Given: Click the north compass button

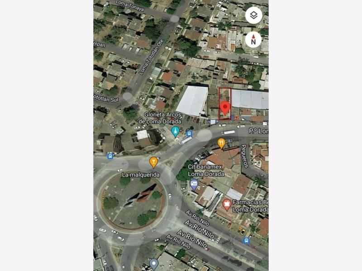Looking at the screenshot, I should (253, 40).
